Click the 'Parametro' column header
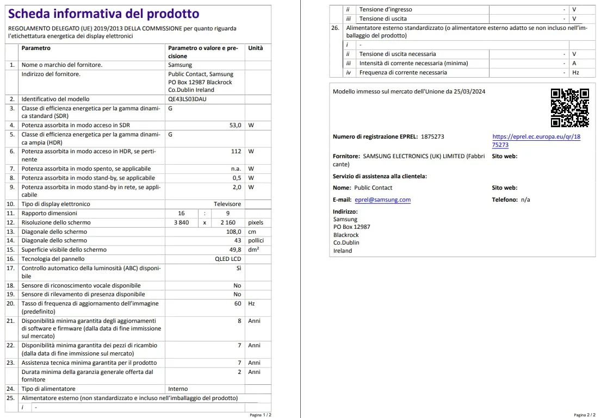Viewport: 601px width, 418px height. pyautogui.click(x=36, y=48)
